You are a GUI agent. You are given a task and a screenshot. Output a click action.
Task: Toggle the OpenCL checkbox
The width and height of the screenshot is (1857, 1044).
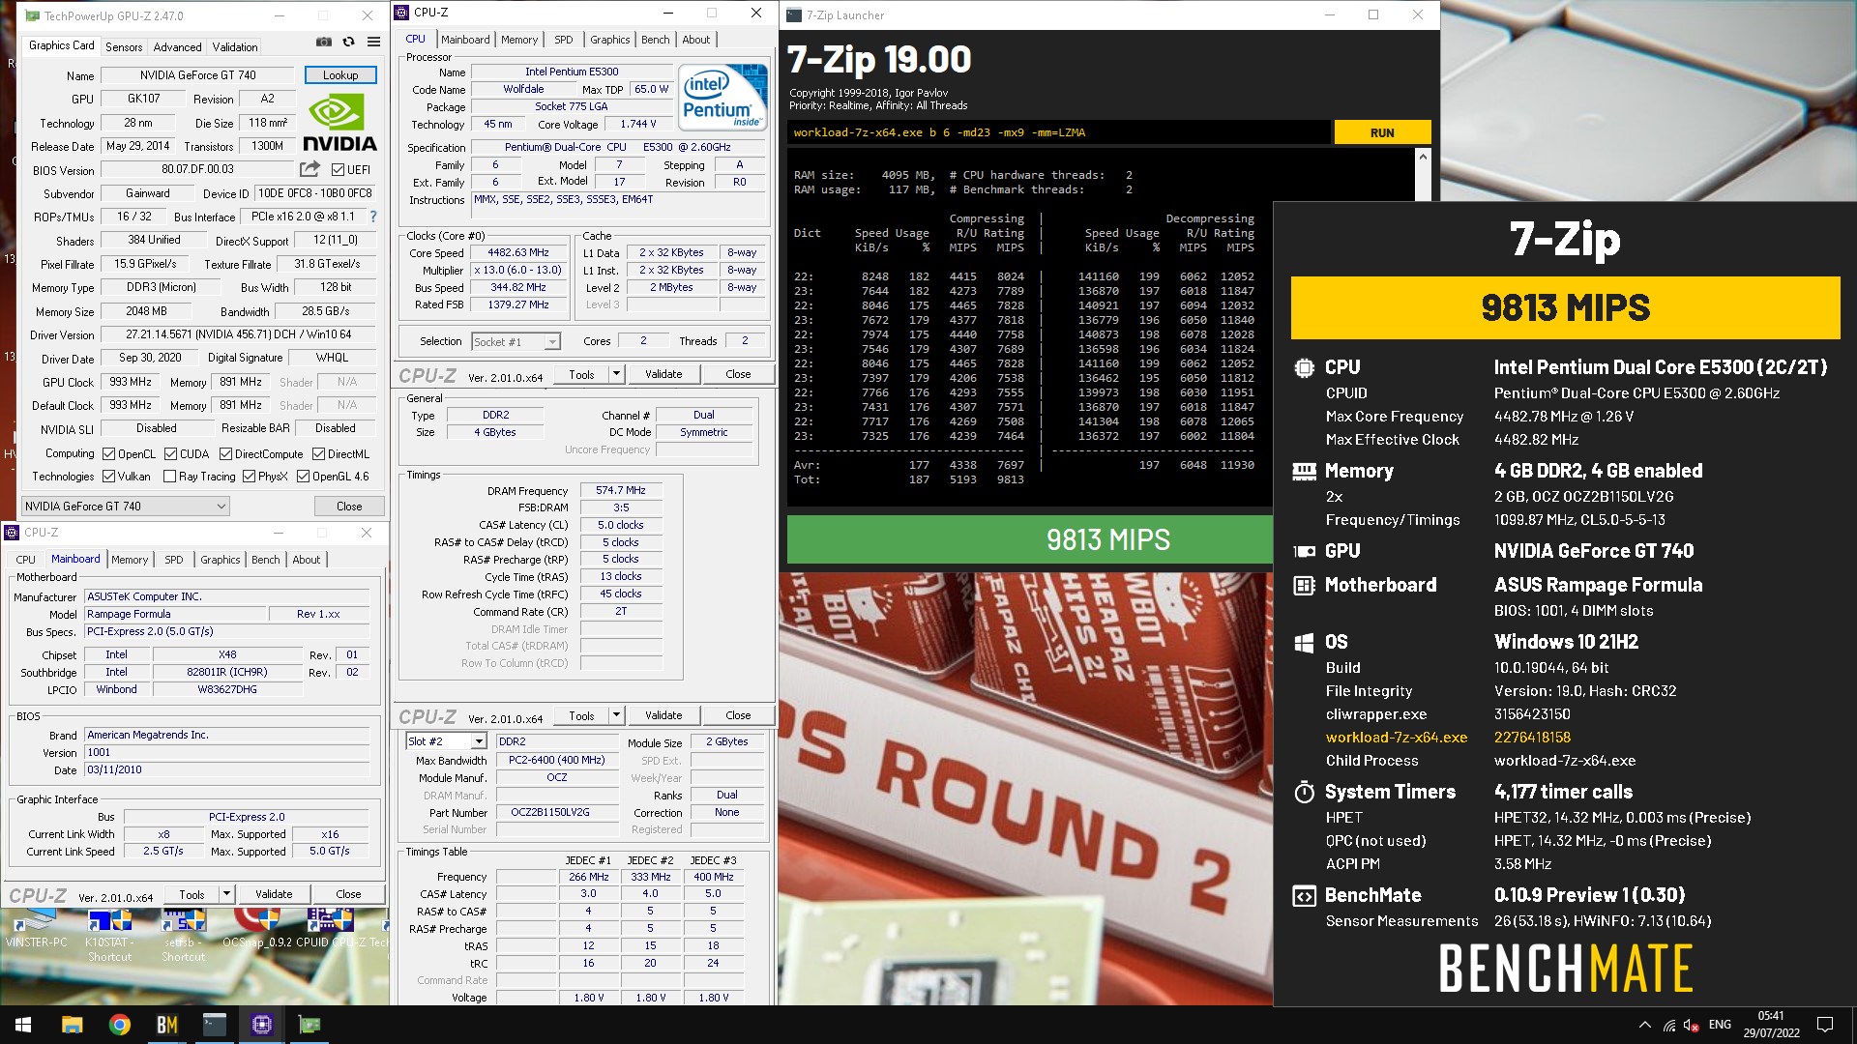(109, 453)
